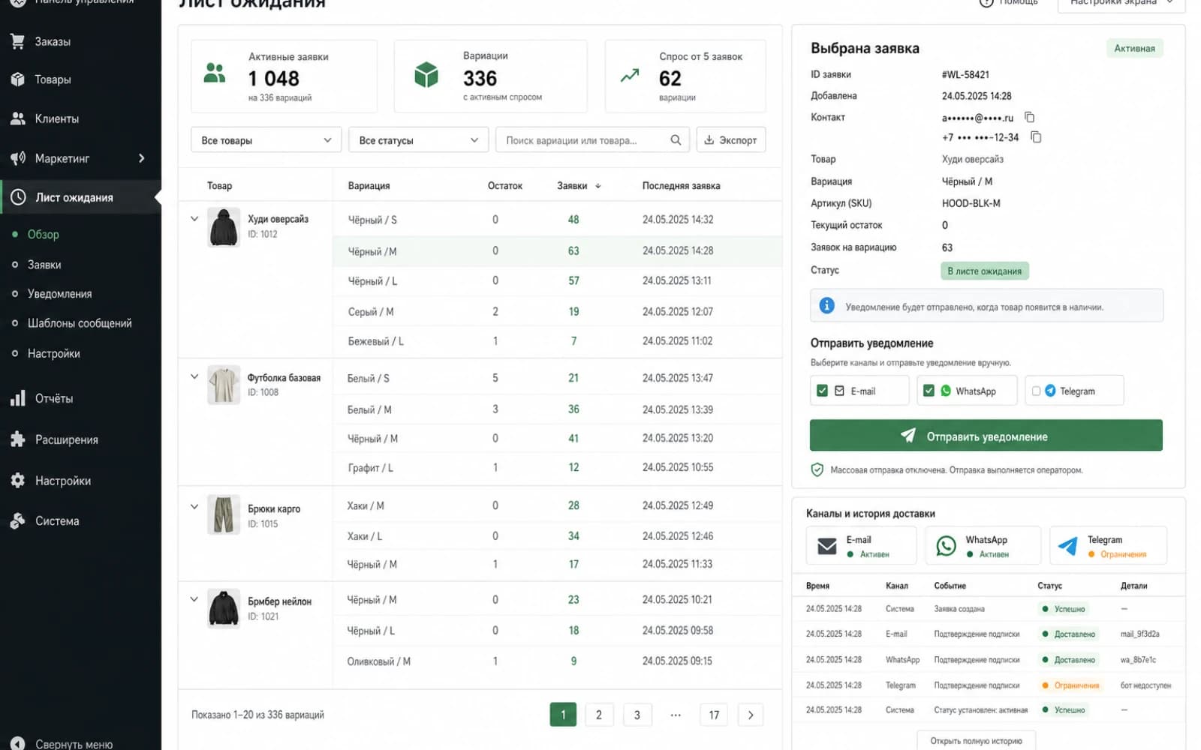This screenshot has height=750, width=1201.
Task: Open the Orders (Заказы) cart icon
Action: point(17,41)
